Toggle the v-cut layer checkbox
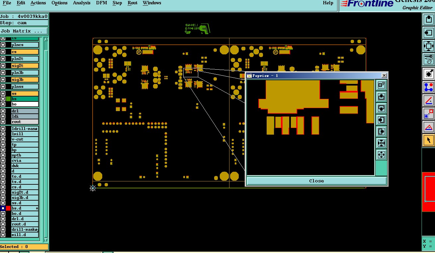 click(3, 139)
